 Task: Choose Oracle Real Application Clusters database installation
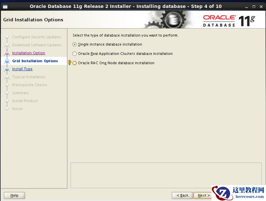(74, 54)
